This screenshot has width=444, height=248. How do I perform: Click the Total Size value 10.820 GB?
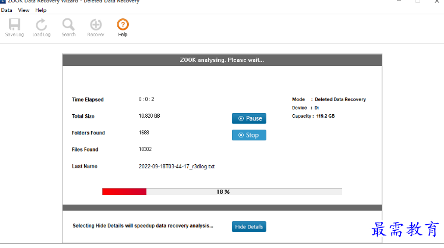(x=149, y=116)
